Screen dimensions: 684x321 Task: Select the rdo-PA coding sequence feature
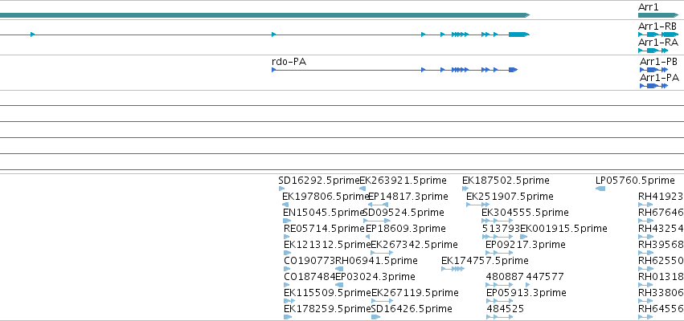coord(395,70)
